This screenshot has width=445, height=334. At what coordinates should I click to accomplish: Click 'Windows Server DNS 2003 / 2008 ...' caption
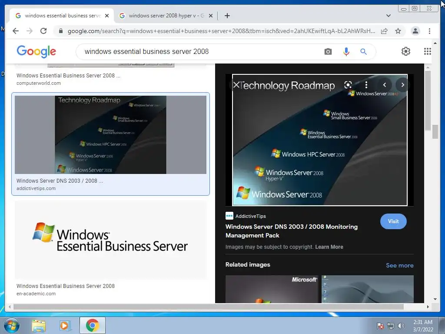click(60, 180)
